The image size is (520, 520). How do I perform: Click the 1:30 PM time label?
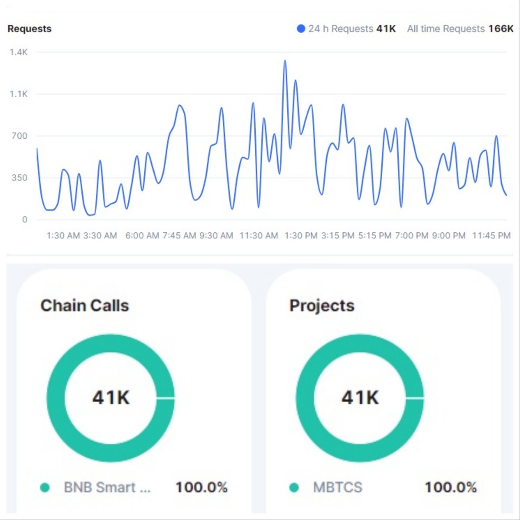[x=301, y=235]
